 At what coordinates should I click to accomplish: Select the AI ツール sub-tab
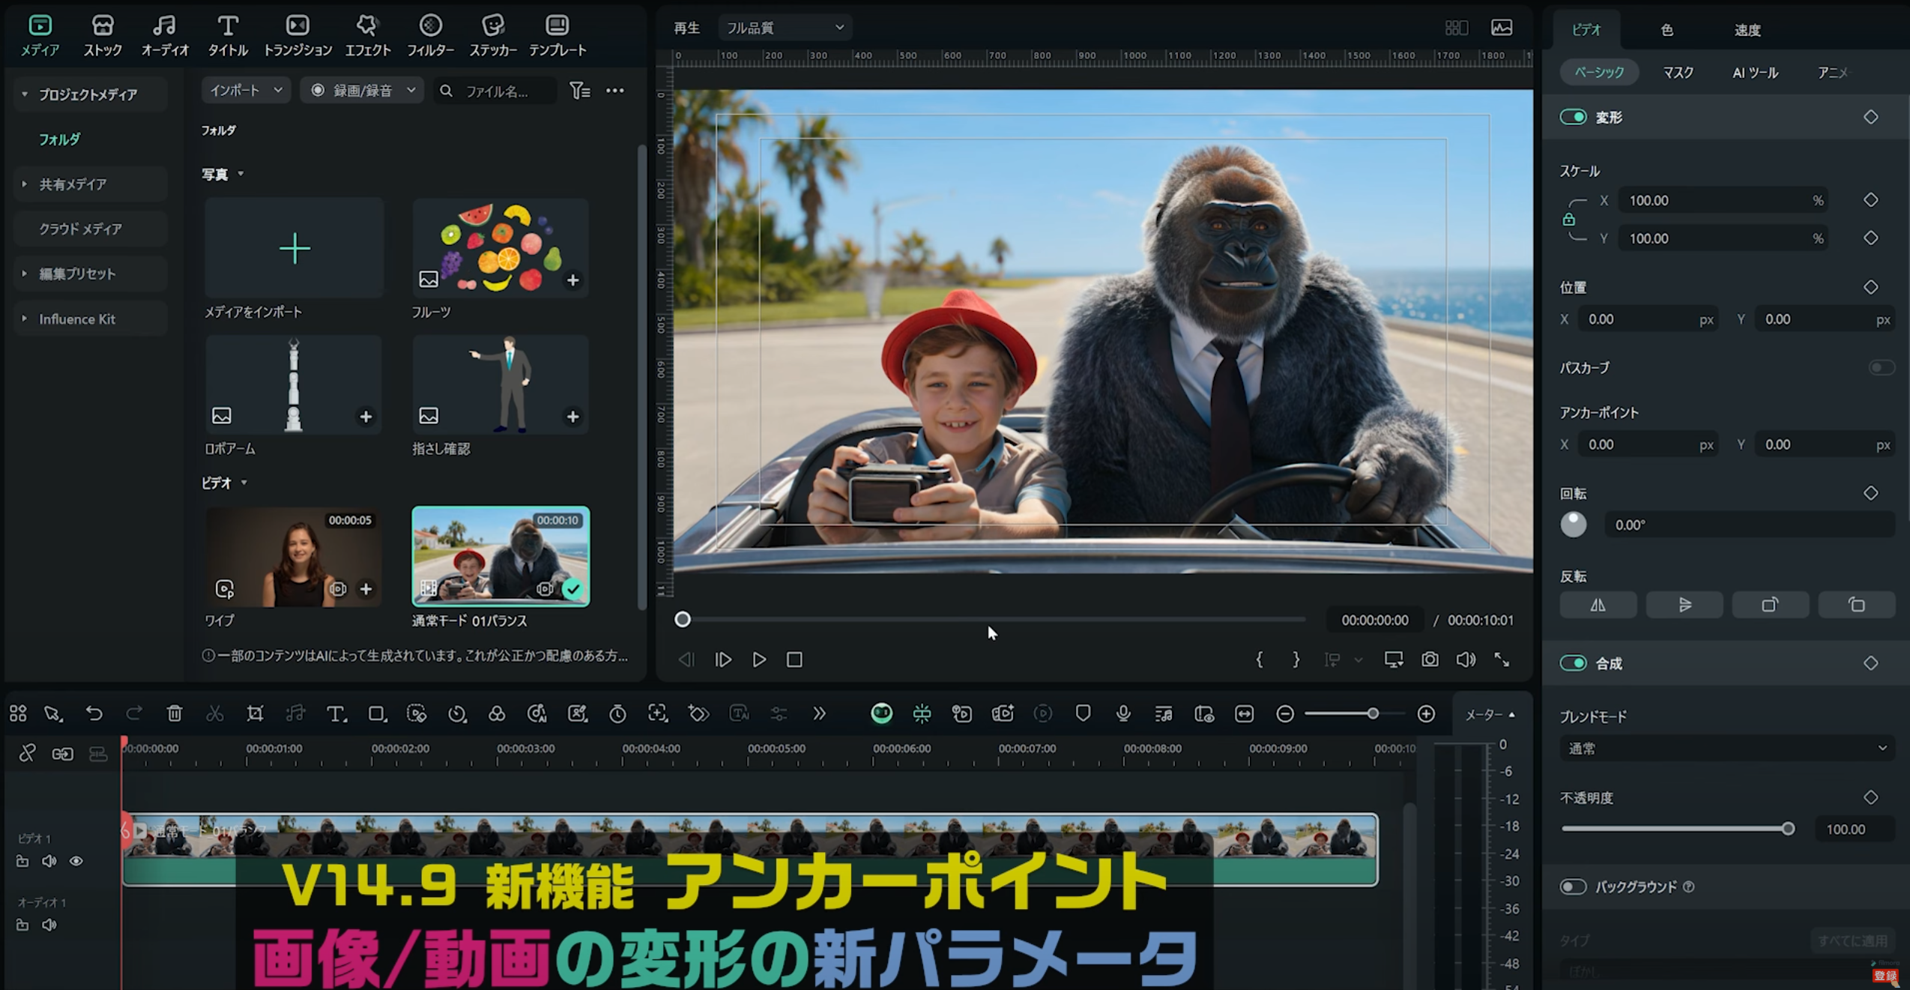pos(1755,73)
